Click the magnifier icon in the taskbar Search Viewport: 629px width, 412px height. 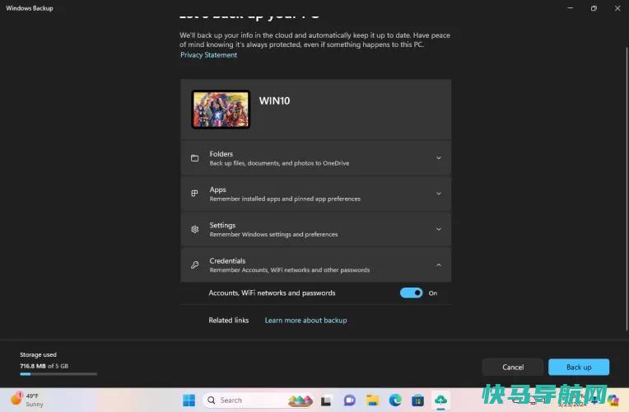pyautogui.click(x=211, y=400)
